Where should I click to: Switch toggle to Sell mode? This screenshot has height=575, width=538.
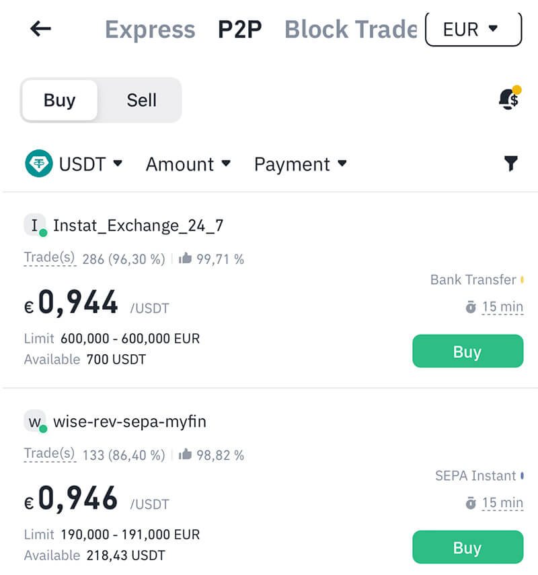click(x=141, y=100)
